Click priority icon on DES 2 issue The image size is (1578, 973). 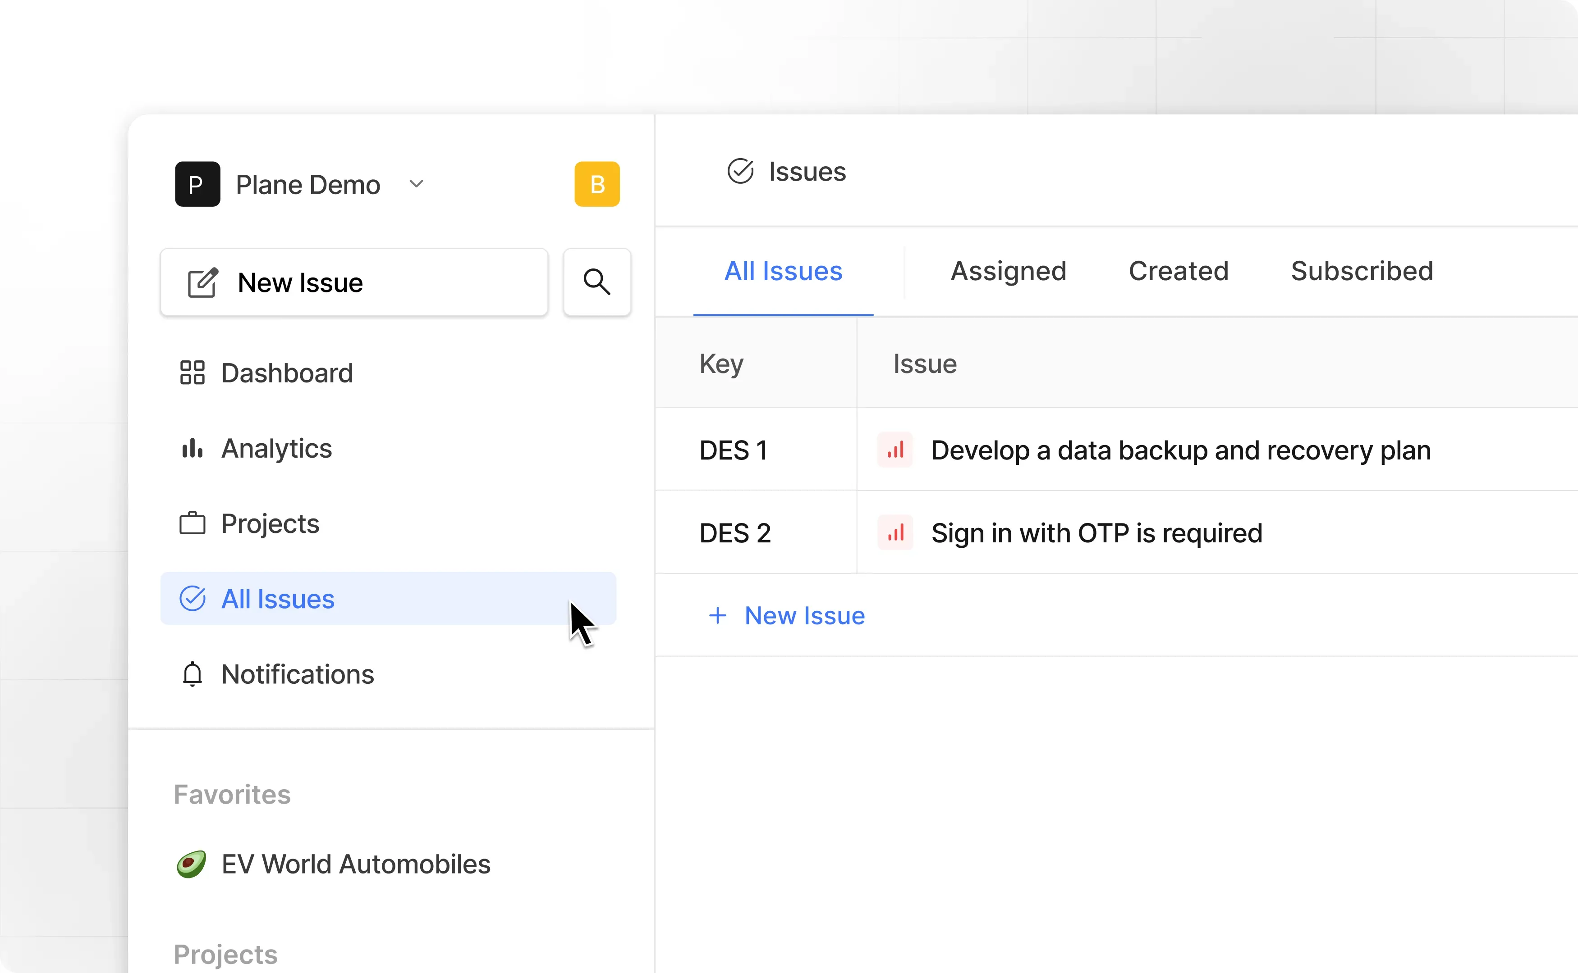tap(895, 533)
